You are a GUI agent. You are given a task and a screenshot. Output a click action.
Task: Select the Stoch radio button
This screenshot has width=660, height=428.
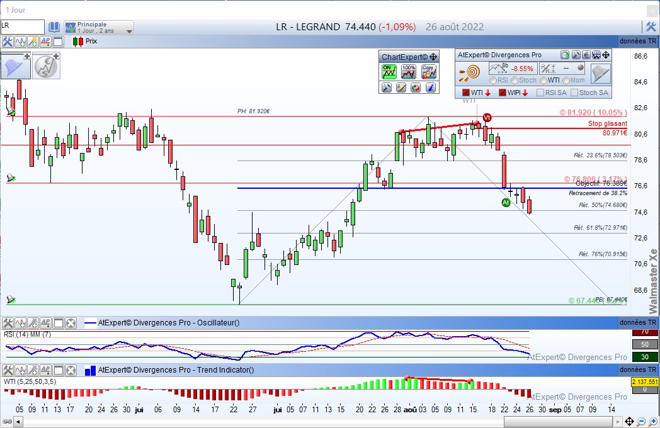click(x=515, y=81)
